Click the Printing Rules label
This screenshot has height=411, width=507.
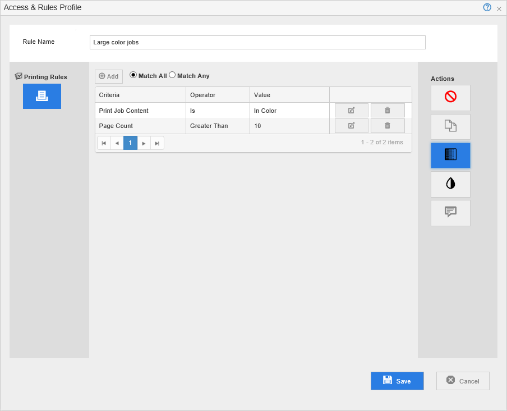point(45,77)
